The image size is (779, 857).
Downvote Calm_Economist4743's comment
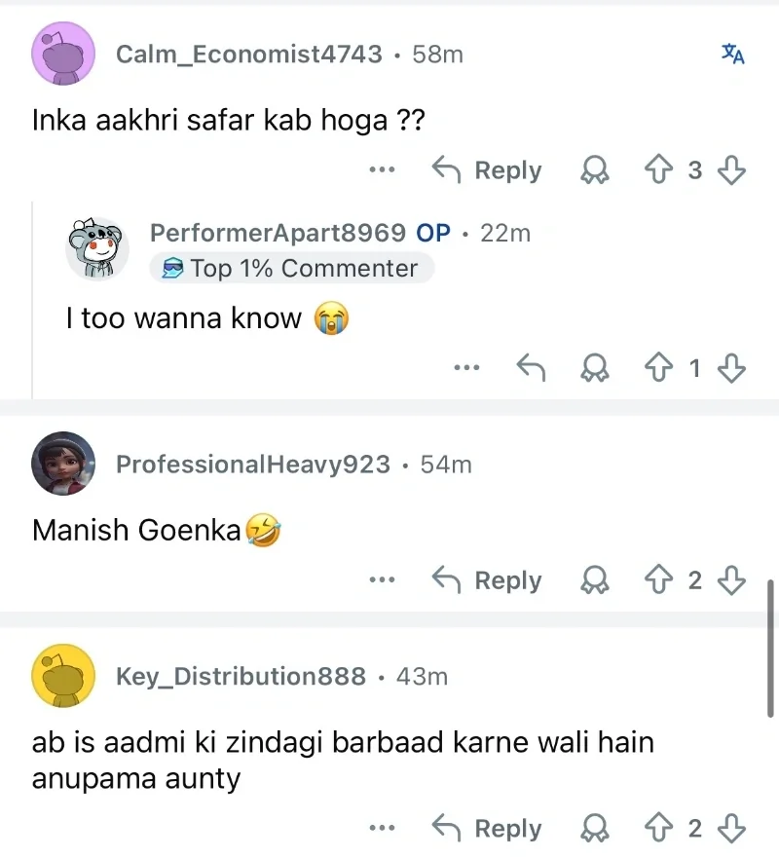click(x=731, y=170)
